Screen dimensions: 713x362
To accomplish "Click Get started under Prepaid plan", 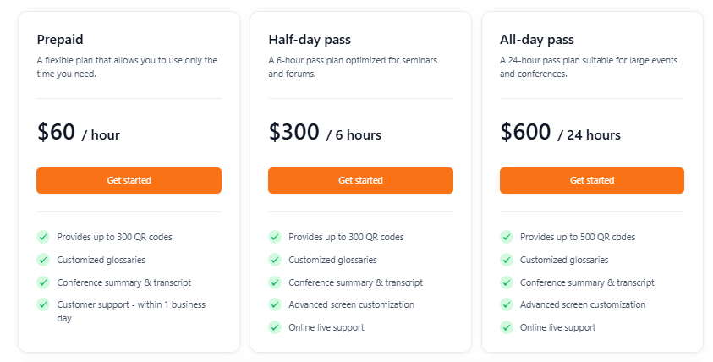I will 129,180.
